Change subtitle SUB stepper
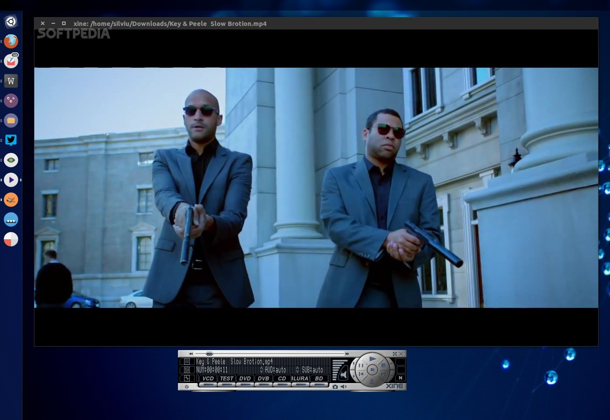The width and height of the screenshot is (610, 420). point(298,370)
